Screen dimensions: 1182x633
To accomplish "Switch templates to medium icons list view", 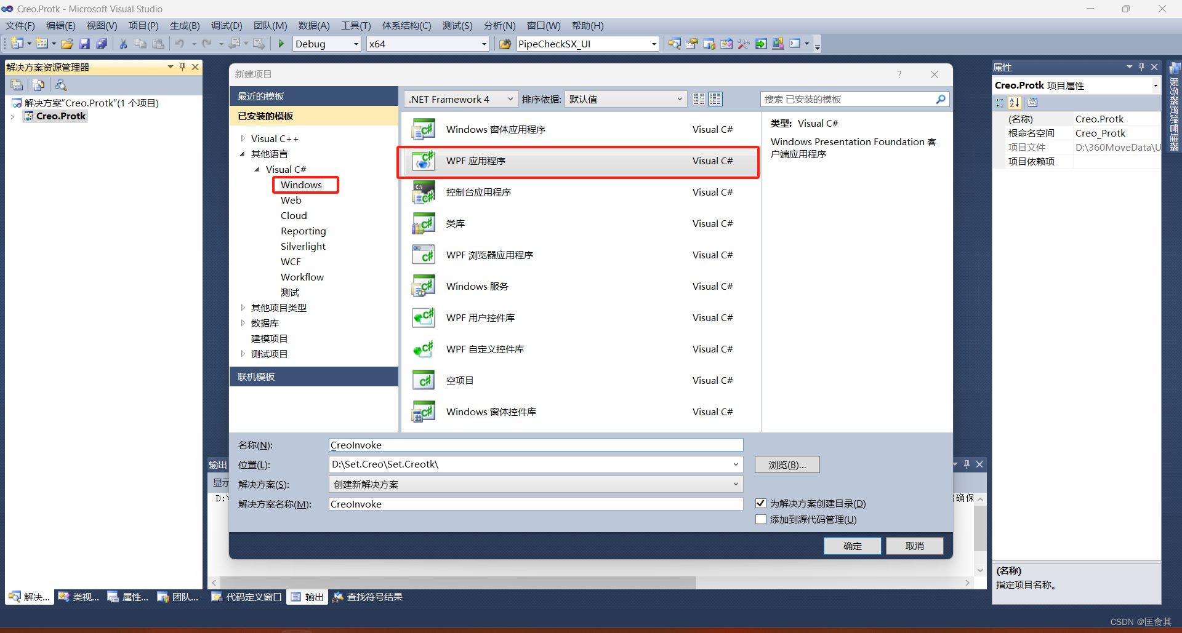I will 715,99.
